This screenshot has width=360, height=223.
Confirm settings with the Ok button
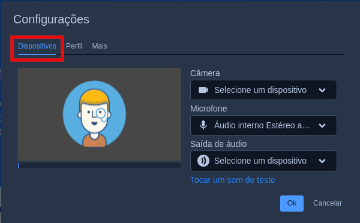coord(292,203)
